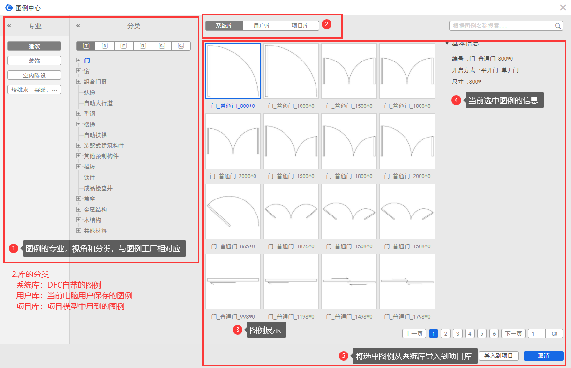Expand the 楼梯 tree node
Image resolution: width=571 pixels, height=368 pixels.
78,124
